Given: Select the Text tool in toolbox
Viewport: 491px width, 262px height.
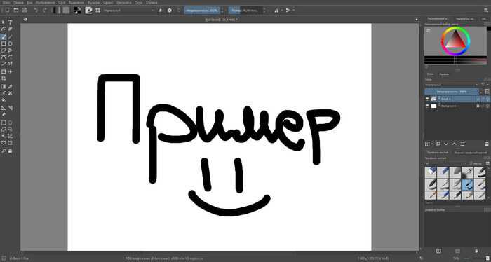Looking at the screenshot, I should pyautogui.click(x=10, y=22).
